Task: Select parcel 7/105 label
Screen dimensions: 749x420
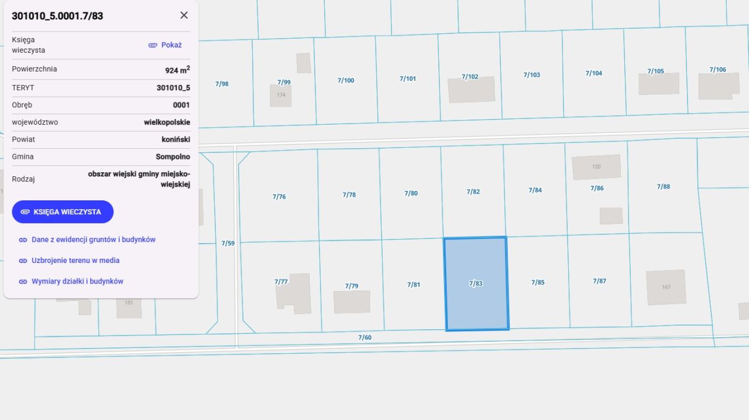Action: [655, 71]
